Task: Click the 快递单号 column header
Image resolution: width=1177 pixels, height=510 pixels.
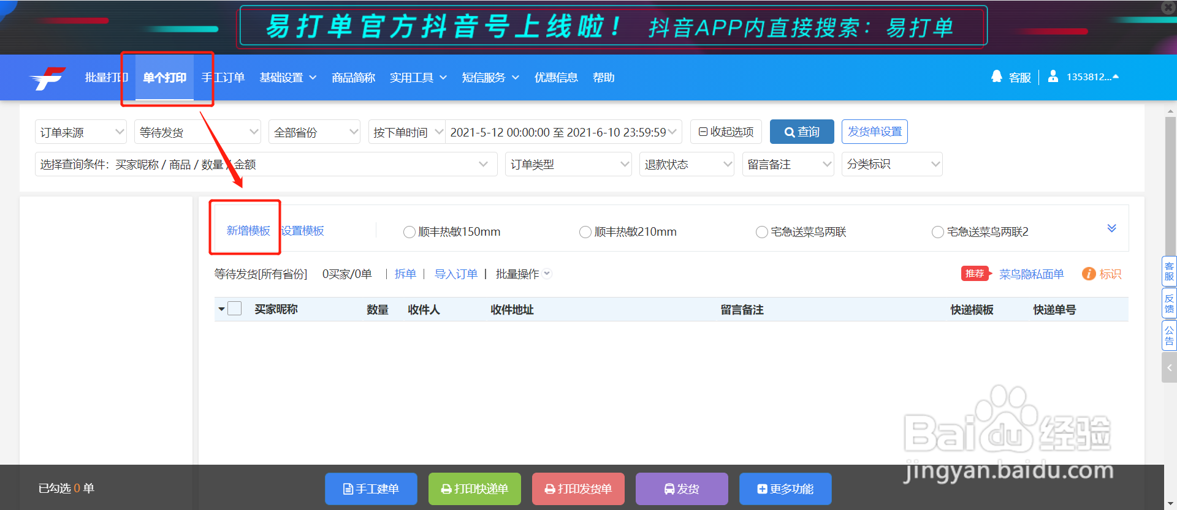Action: click(1054, 310)
